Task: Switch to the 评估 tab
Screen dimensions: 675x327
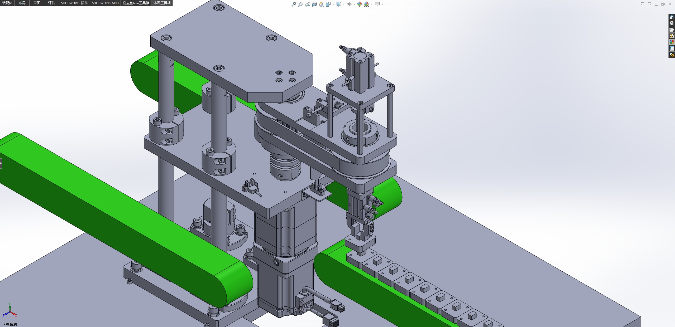Action: (52, 3)
